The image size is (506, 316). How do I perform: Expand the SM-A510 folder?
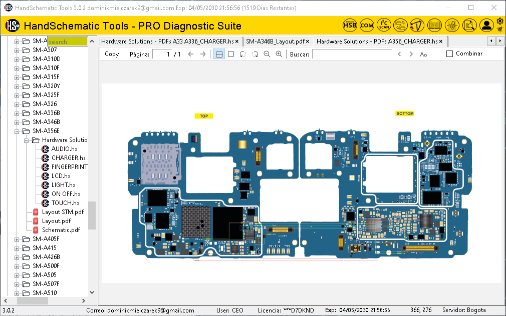[x=17, y=293]
